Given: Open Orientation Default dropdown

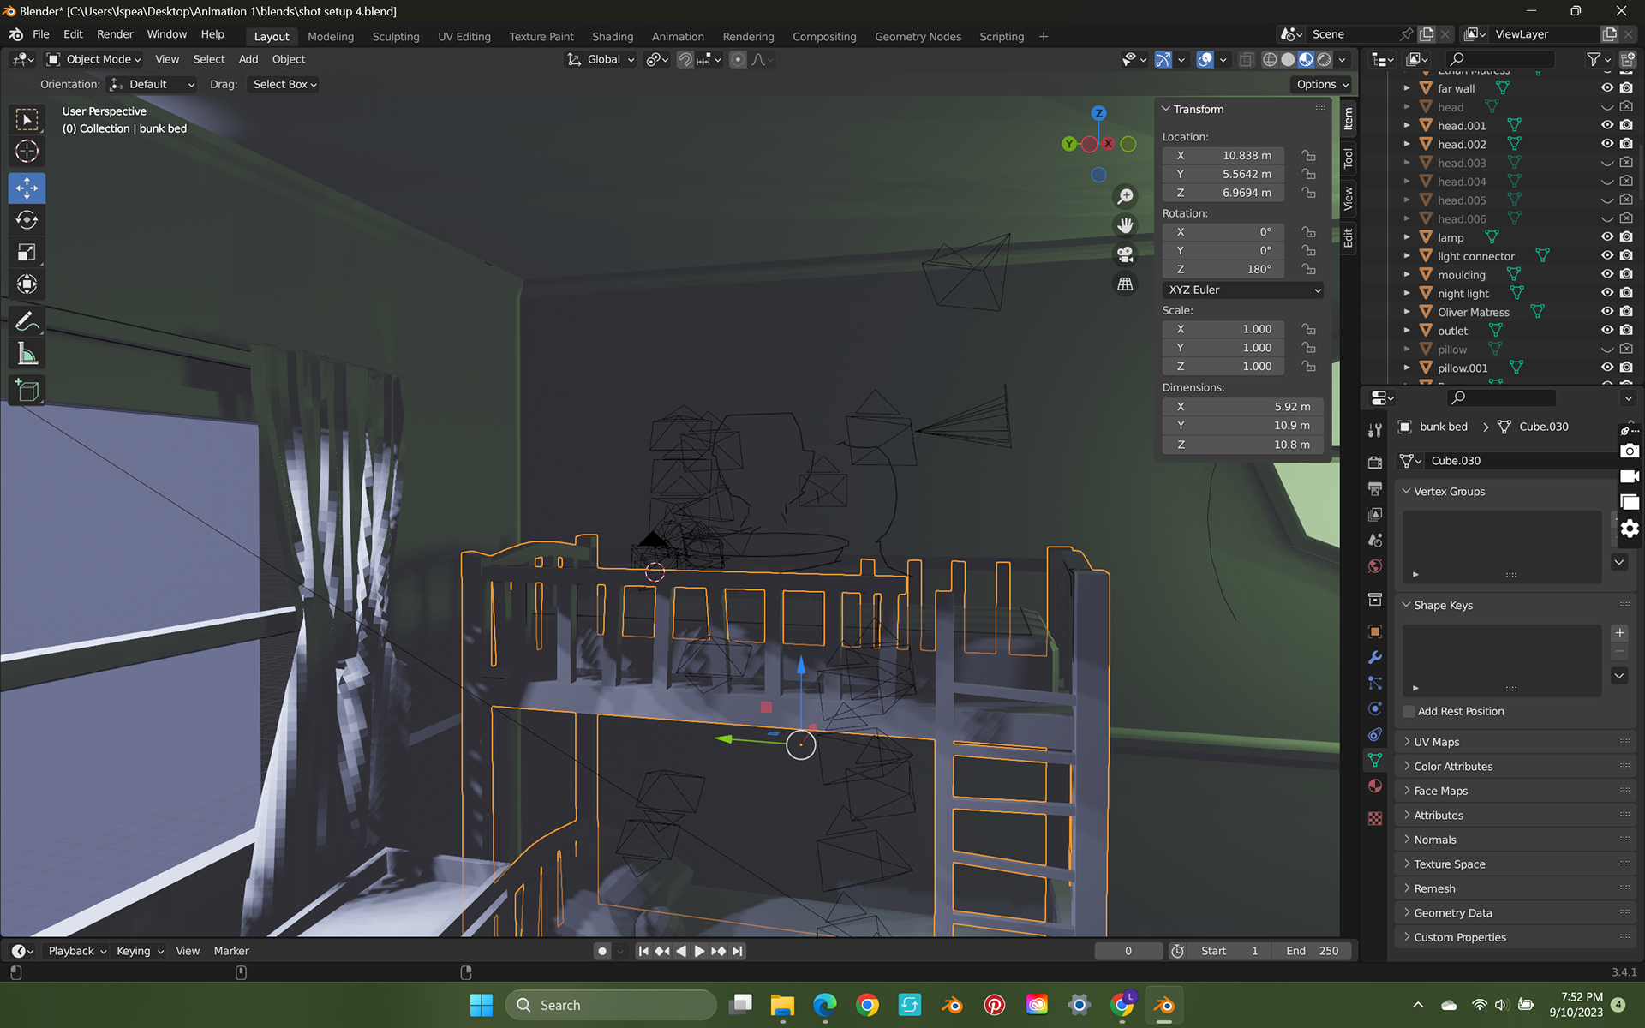Looking at the screenshot, I should click(152, 84).
